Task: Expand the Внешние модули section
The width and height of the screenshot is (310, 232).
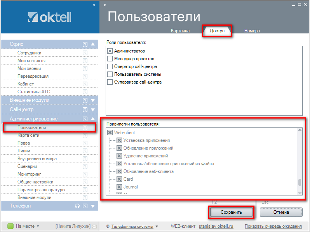Action: (92, 100)
